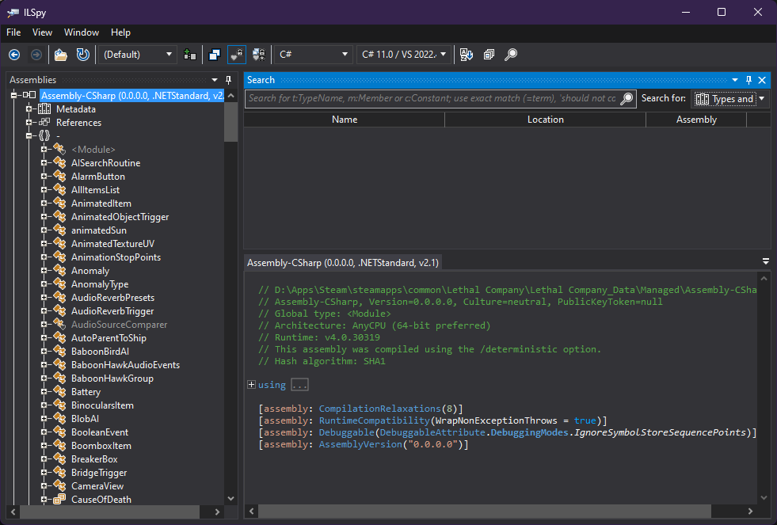Image resolution: width=777 pixels, height=525 pixels.
Task: Select BaboonBirdAI in the assembly tree
Action: 97,352
